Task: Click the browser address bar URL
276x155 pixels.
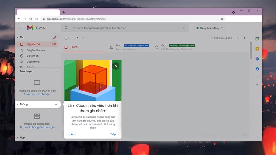Action: pos(76,19)
